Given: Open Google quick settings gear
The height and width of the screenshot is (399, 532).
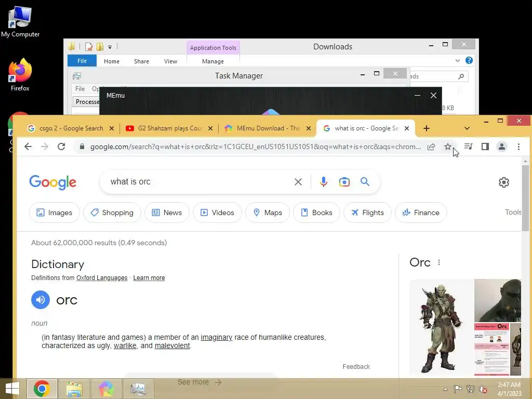Looking at the screenshot, I should (503, 182).
